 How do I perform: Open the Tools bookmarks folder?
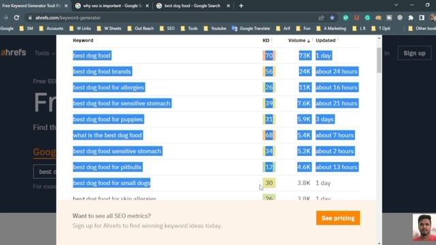click(x=189, y=29)
